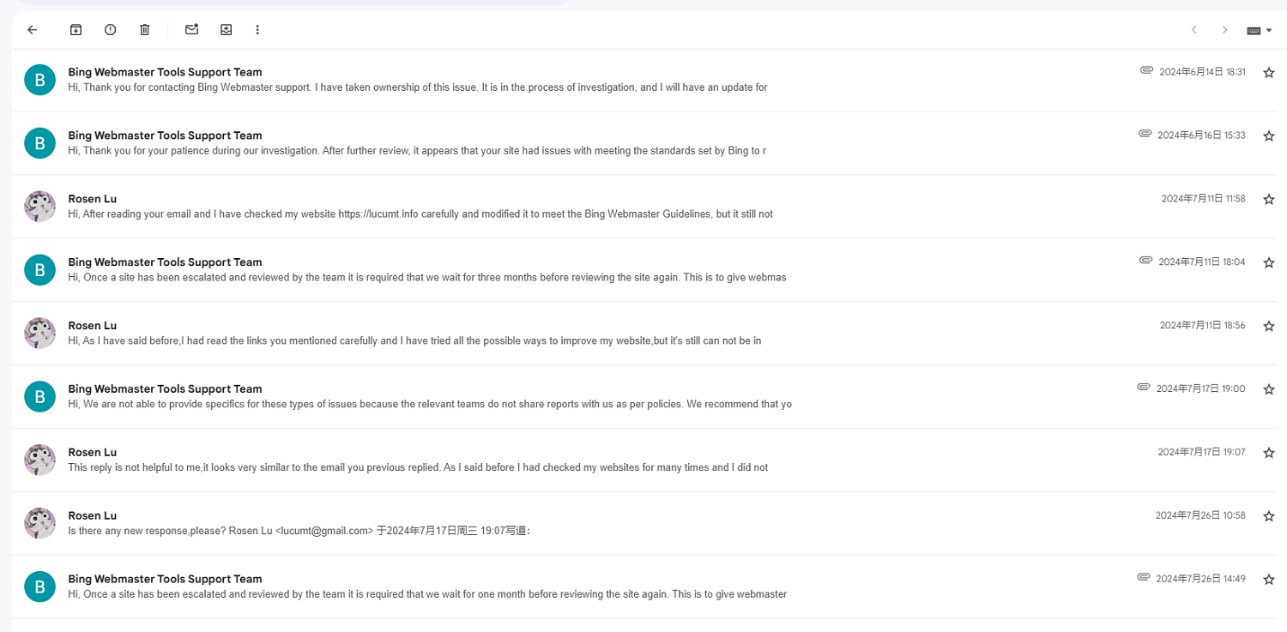Click sender name Rosen Lu on 7月11日 11:58
Screen dimensions: 1287x632
click(x=92, y=199)
